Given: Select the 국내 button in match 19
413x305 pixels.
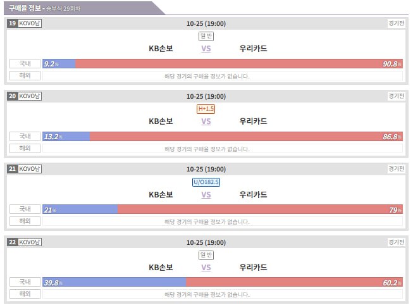Looking at the screenshot, I should click(25, 63).
